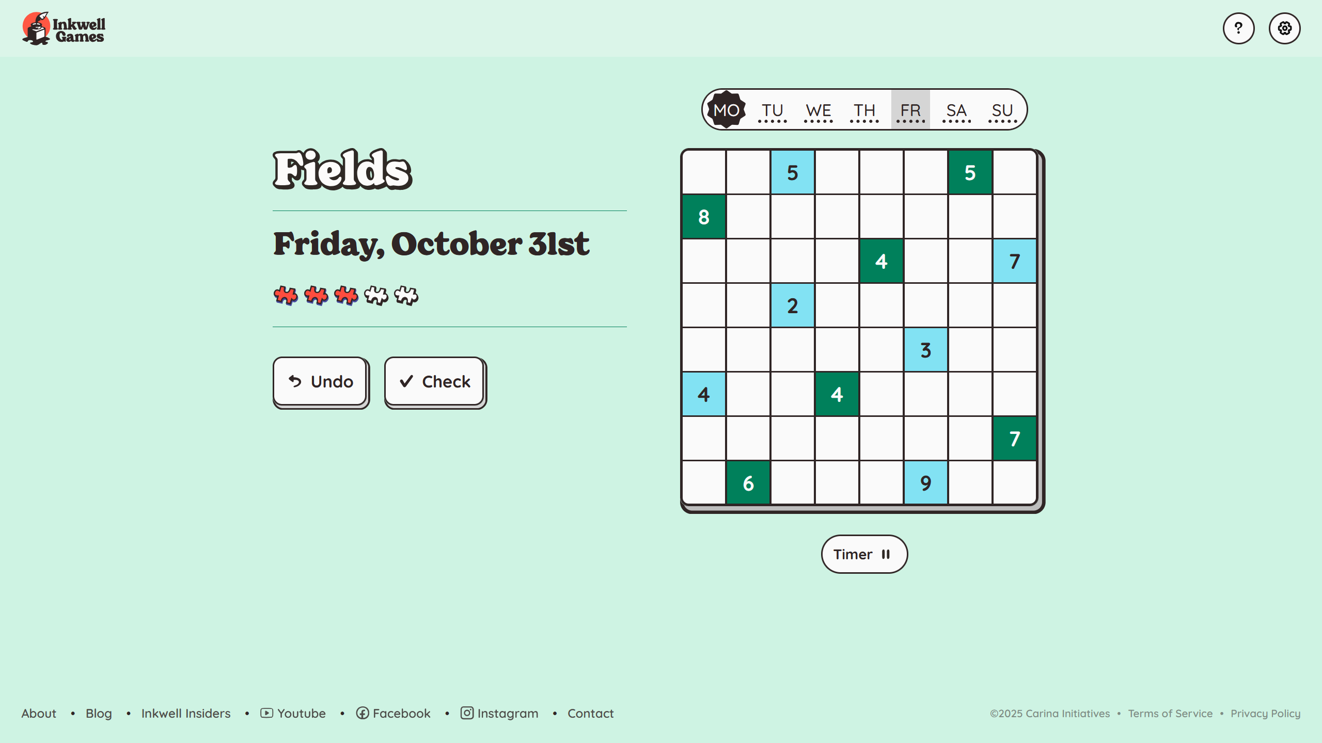Pause the Timer toggle
Screen dimensions: 1322x743
click(x=864, y=554)
